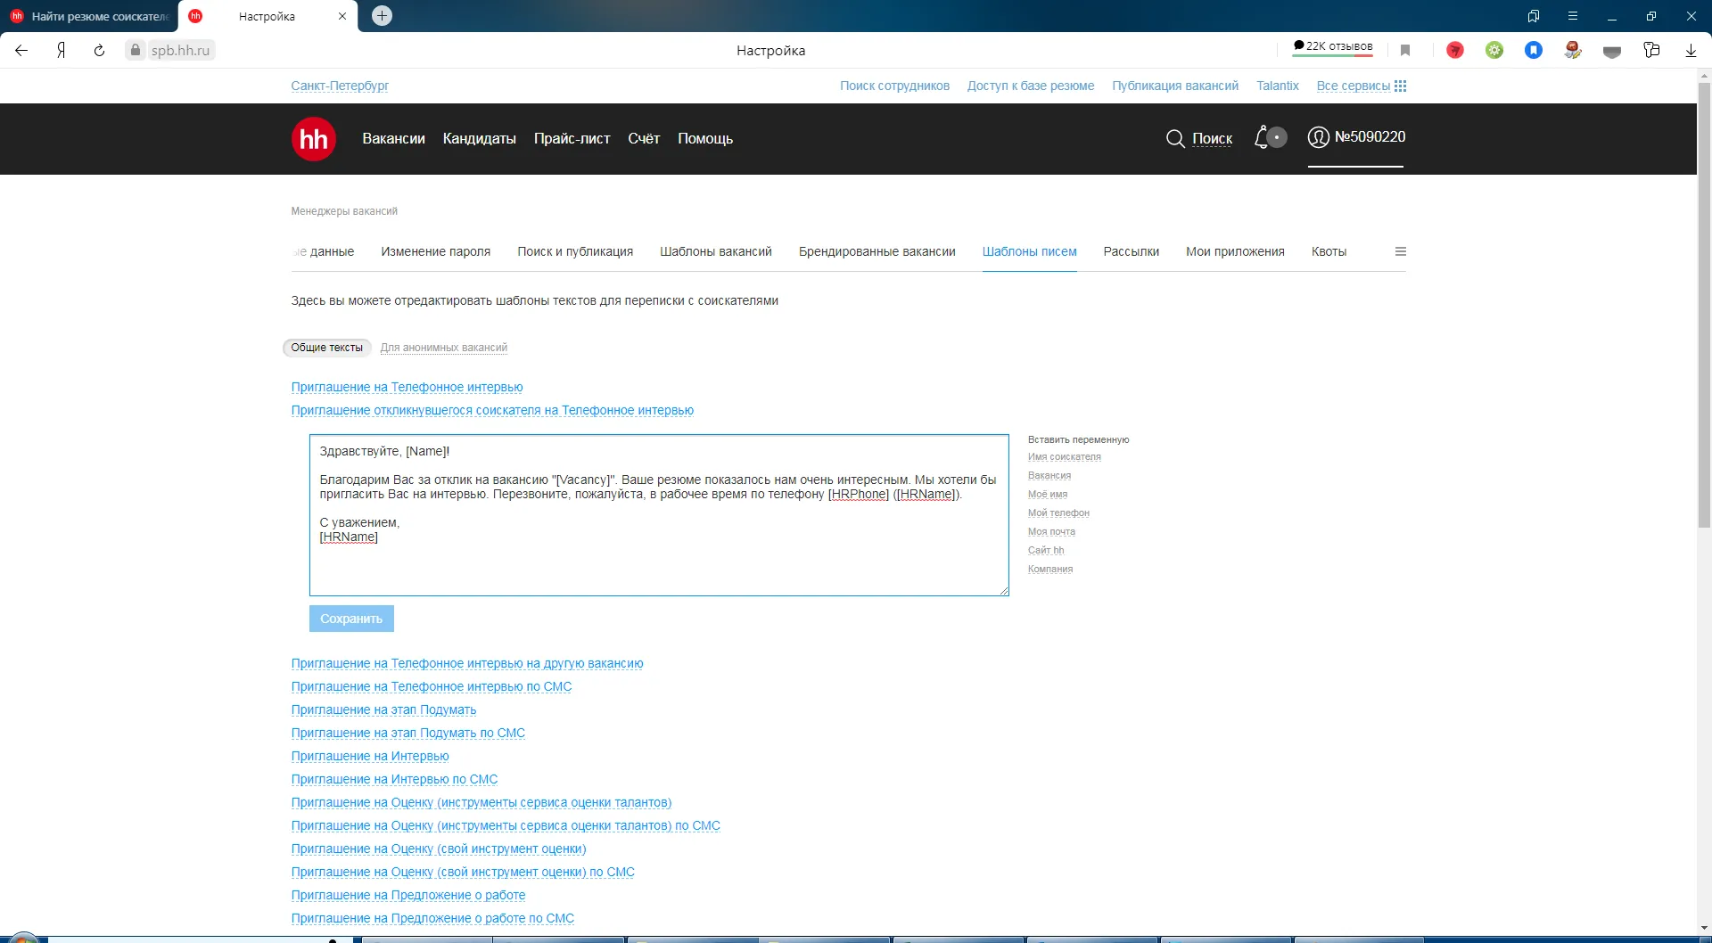
Task: Open Вакансии in main navigation
Action: [x=393, y=138]
